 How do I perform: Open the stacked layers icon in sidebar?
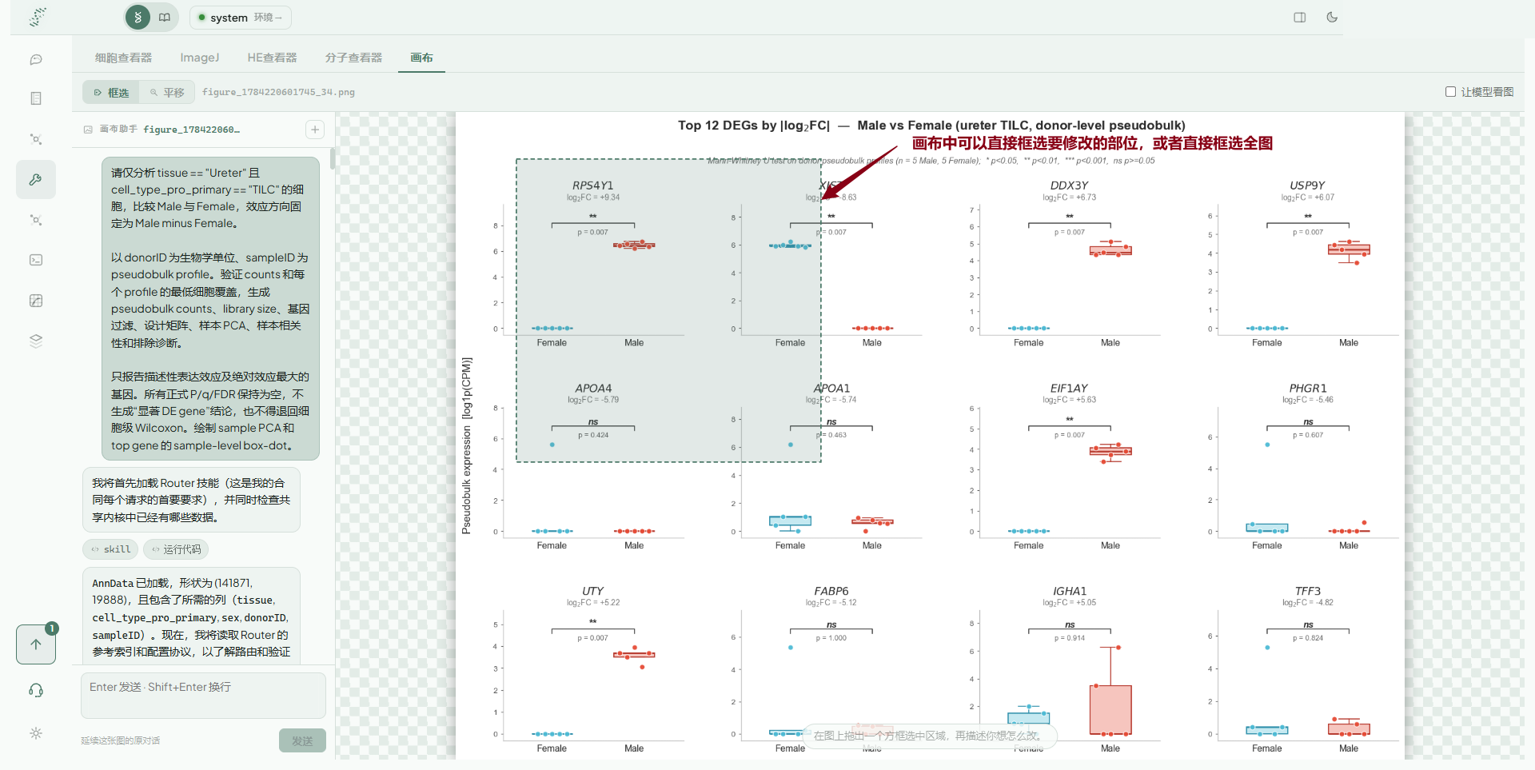(x=36, y=341)
